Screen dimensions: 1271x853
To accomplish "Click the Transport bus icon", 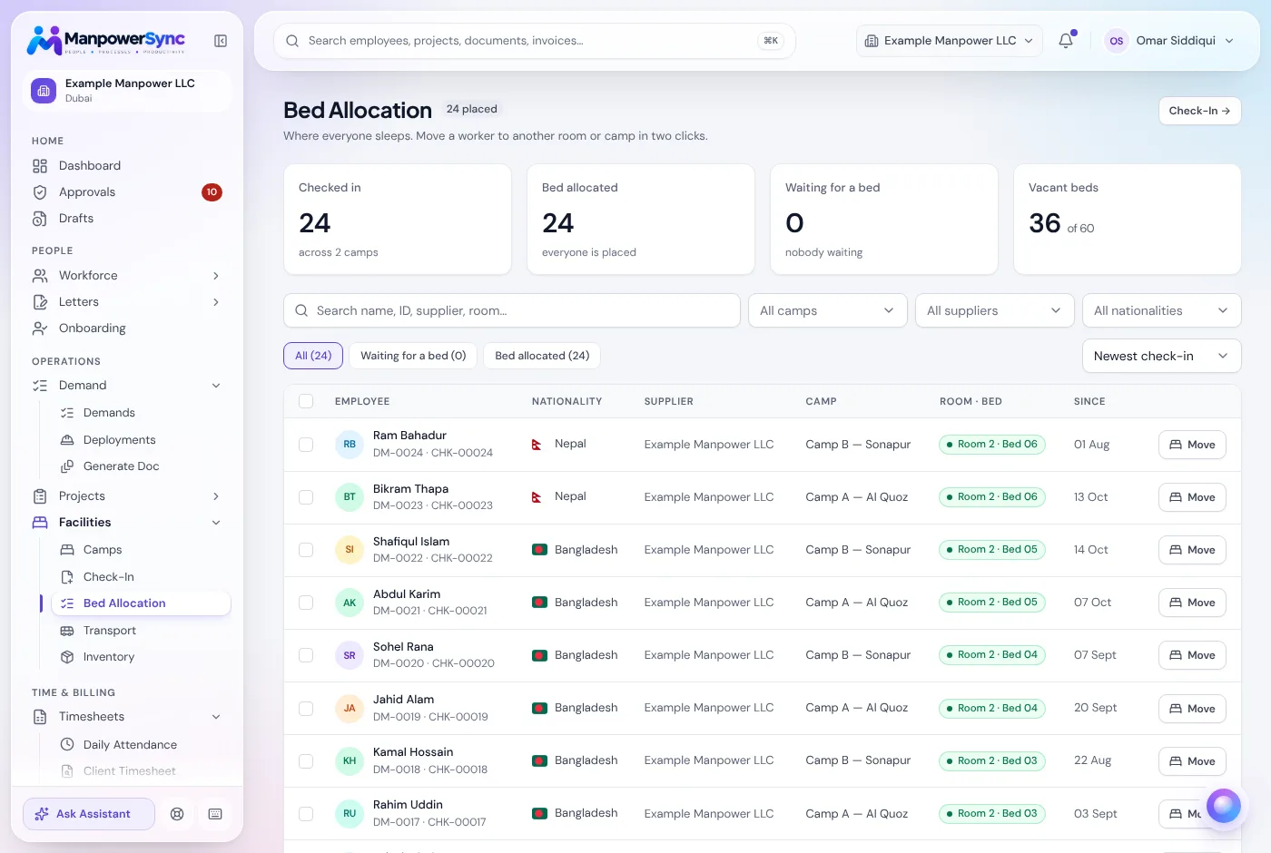I will (67, 631).
